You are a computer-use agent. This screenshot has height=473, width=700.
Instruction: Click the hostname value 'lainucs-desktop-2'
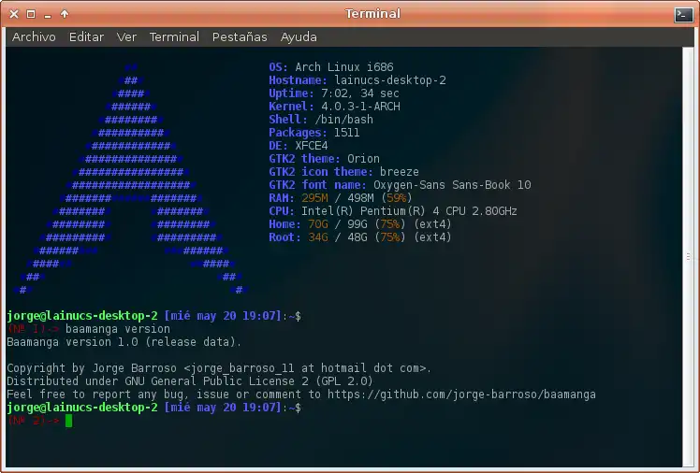coord(390,80)
